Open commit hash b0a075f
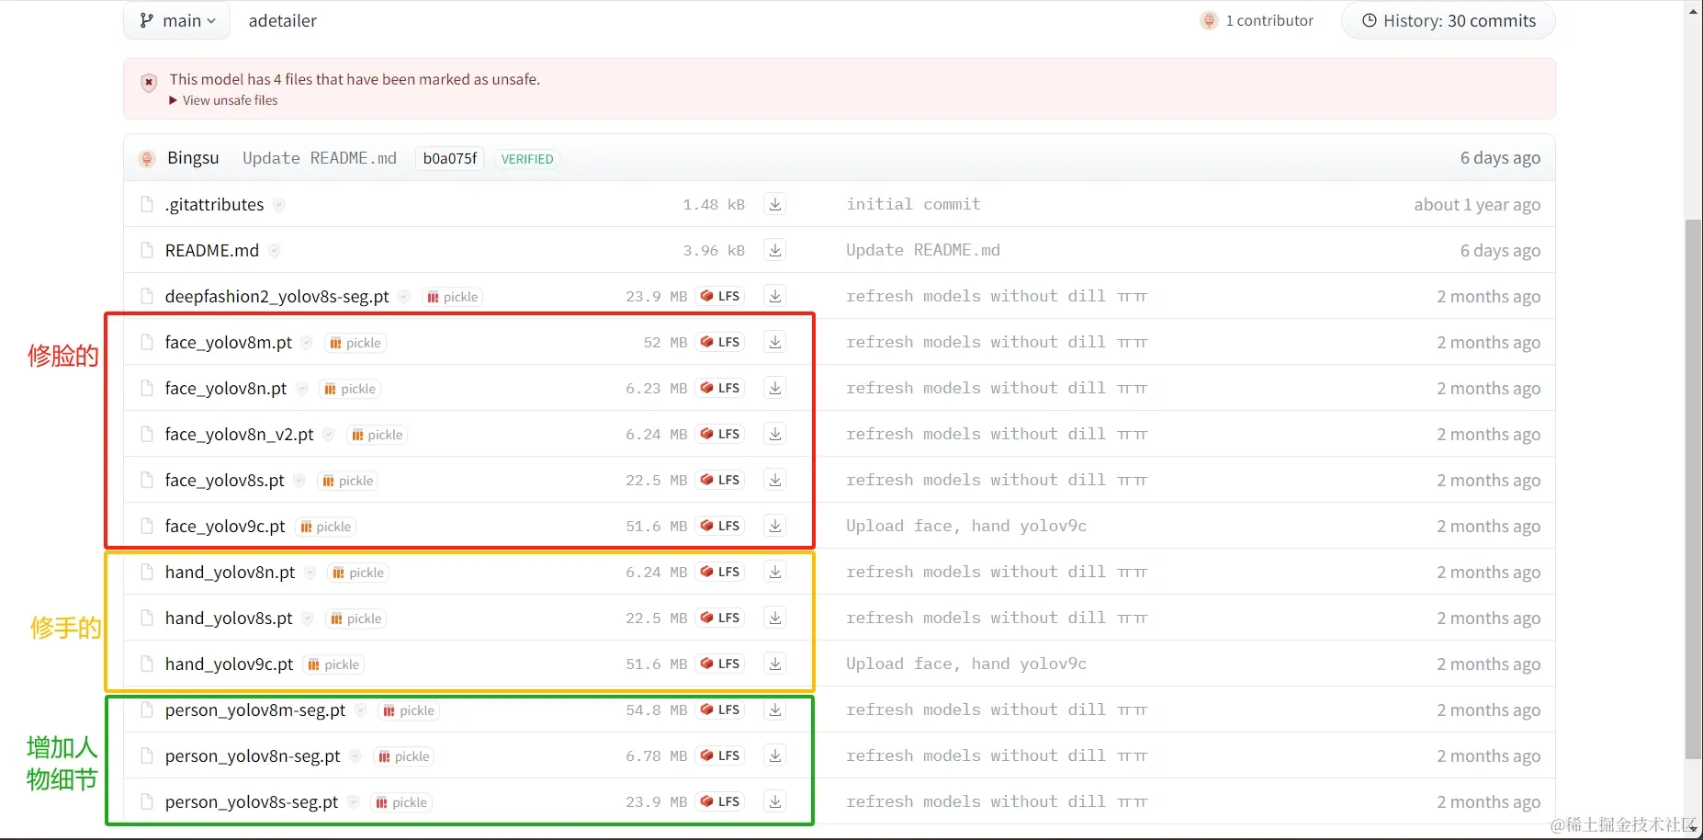 coord(450,158)
